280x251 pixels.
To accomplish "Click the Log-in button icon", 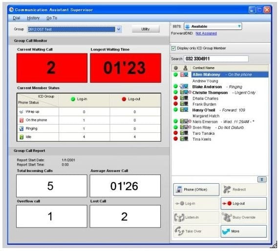I will click(x=180, y=203).
